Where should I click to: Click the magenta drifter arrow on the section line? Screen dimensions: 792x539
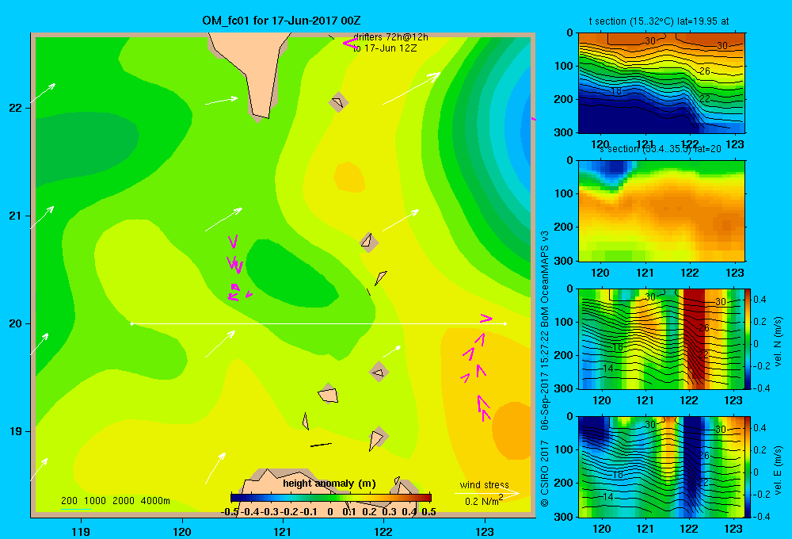click(x=486, y=318)
